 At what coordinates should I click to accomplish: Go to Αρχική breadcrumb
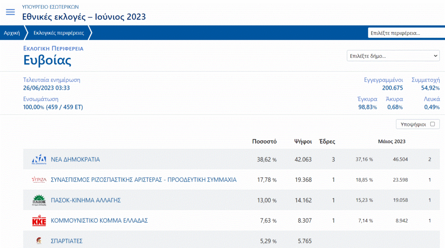pos(12,33)
